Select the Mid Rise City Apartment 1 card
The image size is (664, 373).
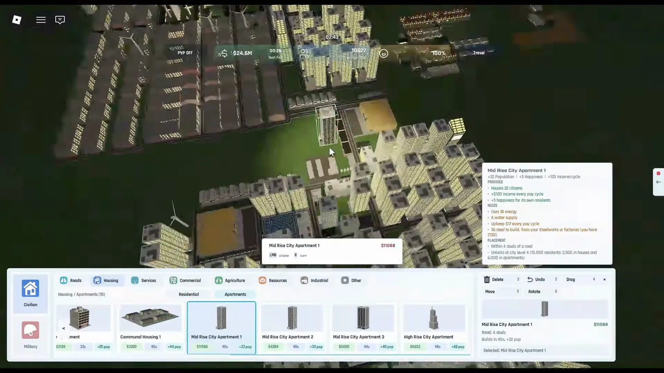[222, 328]
